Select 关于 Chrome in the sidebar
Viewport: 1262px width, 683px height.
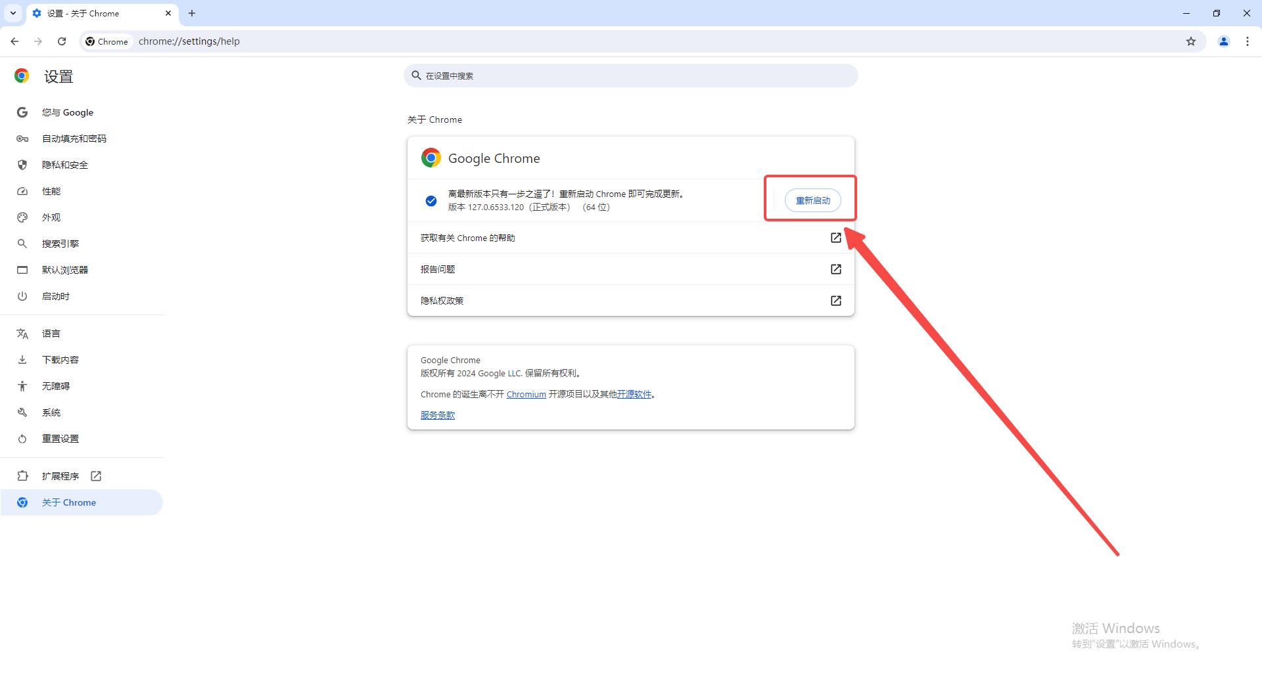click(x=82, y=502)
